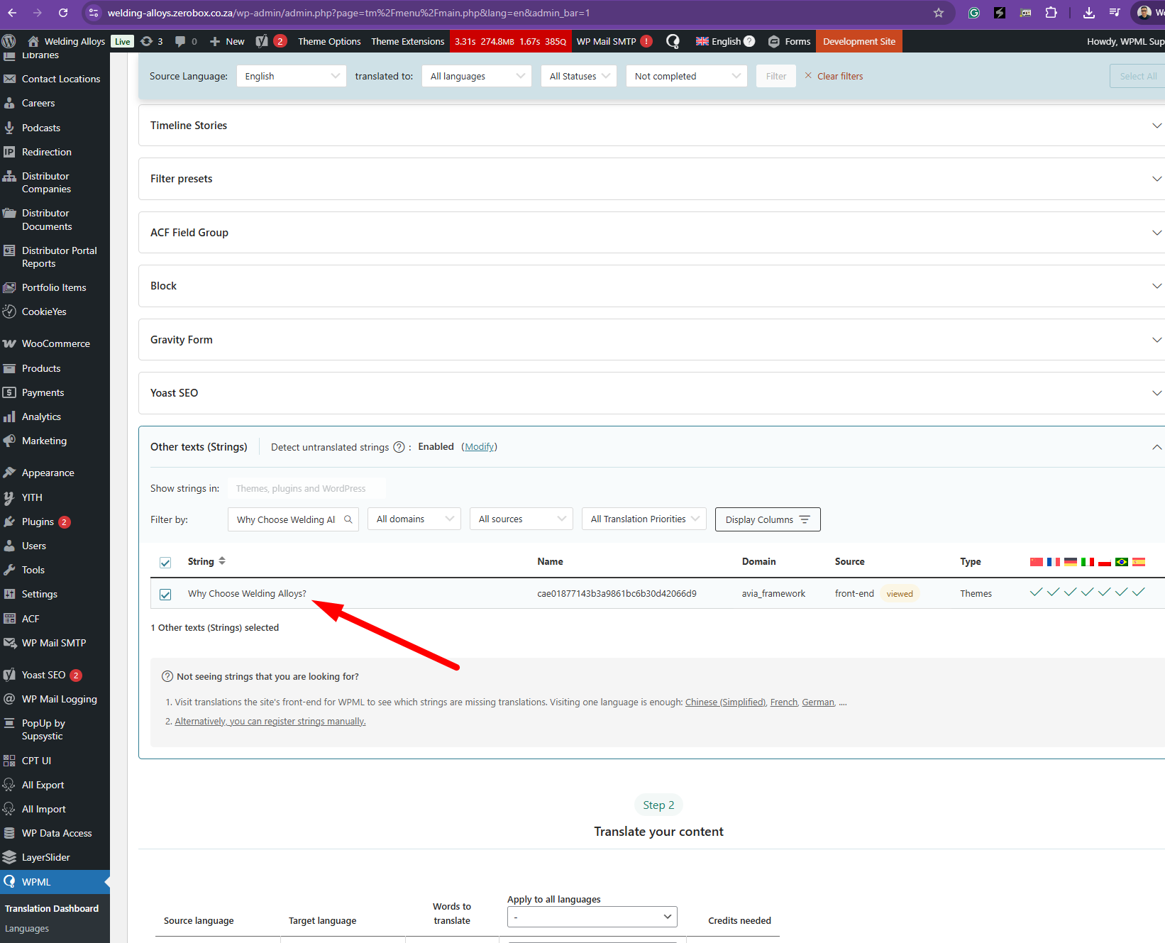Image resolution: width=1165 pixels, height=943 pixels.
Task: Click the Yoast SEO icon in admin bar
Action: click(262, 41)
